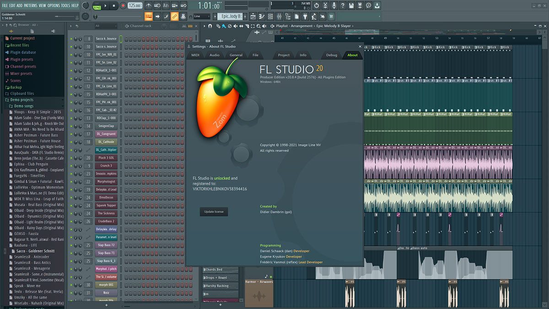Switch to the MIDI settings tab
The image size is (549, 309).
pyautogui.click(x=195, y=55)
